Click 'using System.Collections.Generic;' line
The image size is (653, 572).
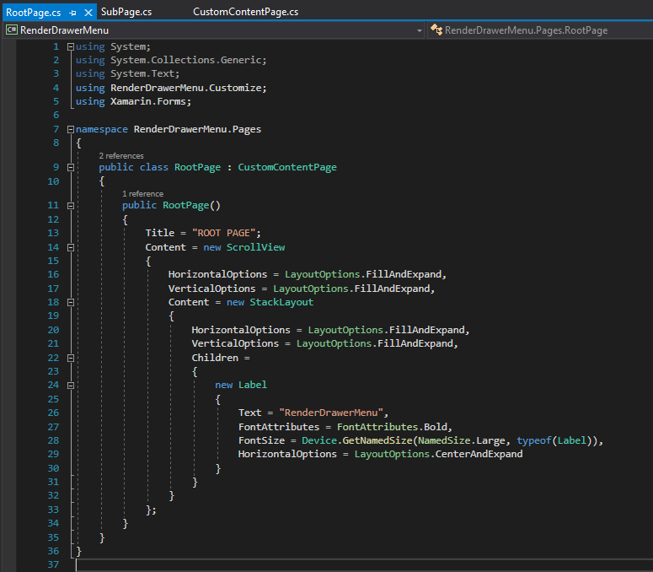[171, 60]
